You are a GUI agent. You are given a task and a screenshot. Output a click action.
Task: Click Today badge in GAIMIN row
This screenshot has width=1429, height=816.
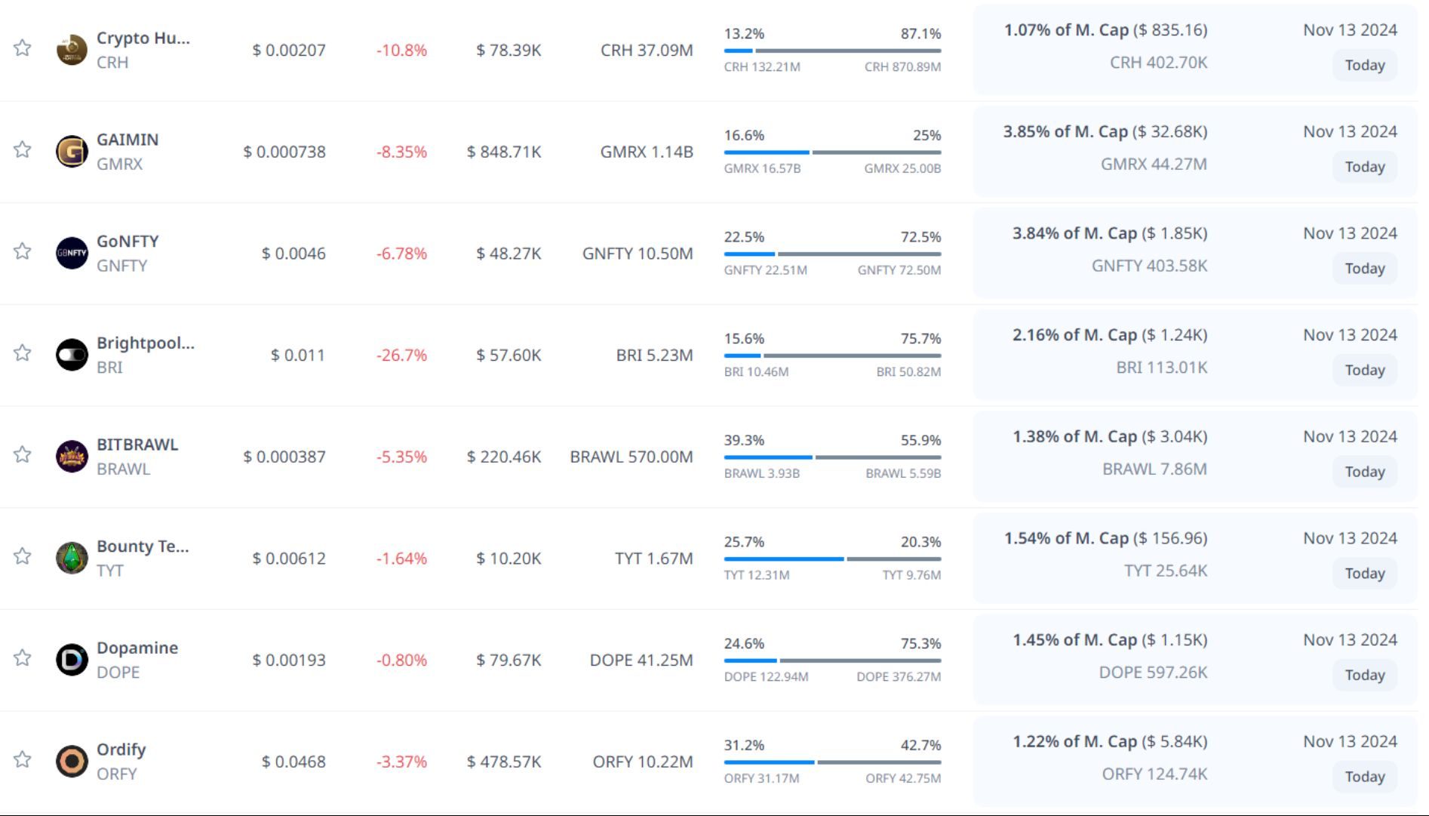click(x=1364, y=167)
